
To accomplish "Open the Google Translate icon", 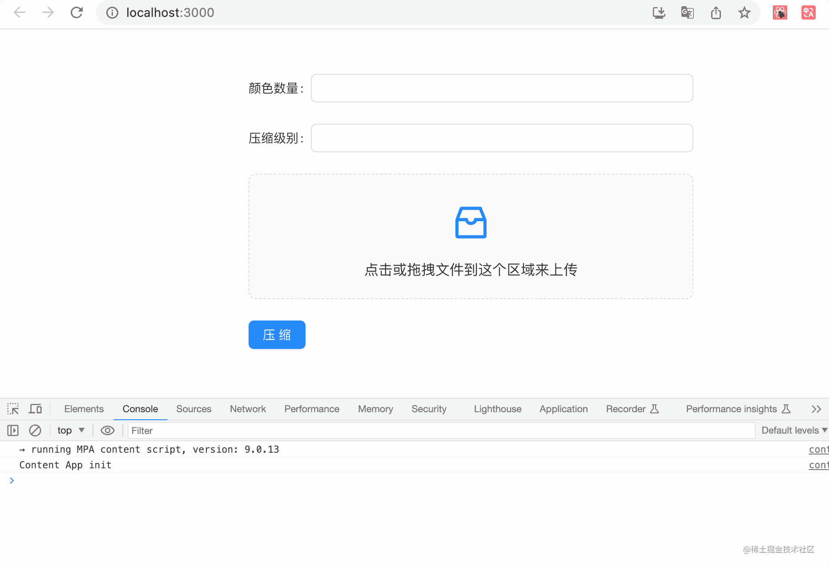I will coord(687,12).
